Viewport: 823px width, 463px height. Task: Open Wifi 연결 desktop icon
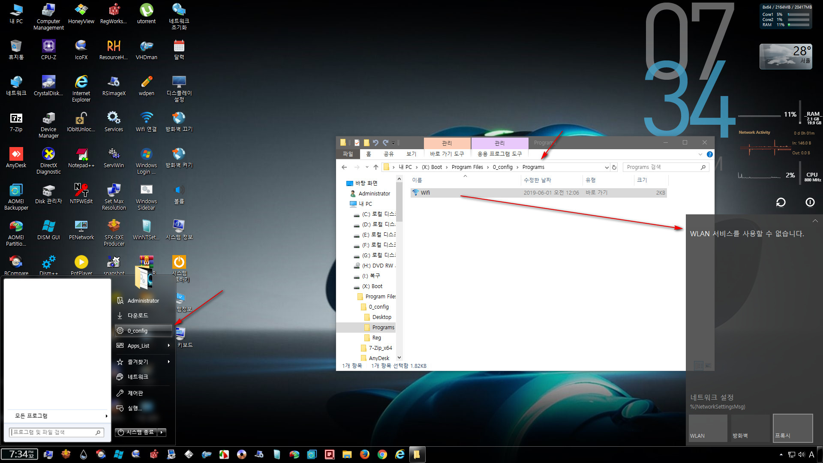[146, 121]
